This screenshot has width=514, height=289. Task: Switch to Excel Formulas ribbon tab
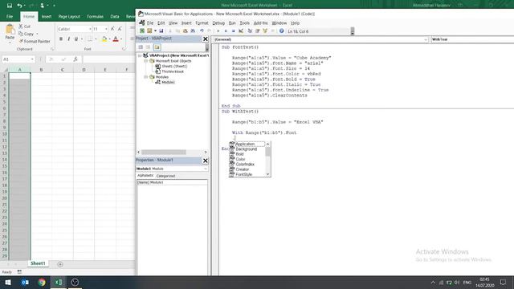click(95, 16)
